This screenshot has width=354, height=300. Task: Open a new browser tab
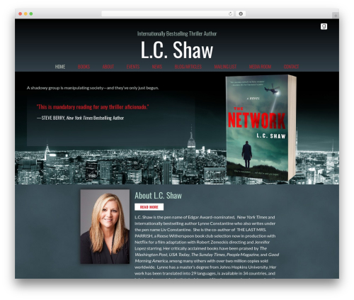(336, 16)
